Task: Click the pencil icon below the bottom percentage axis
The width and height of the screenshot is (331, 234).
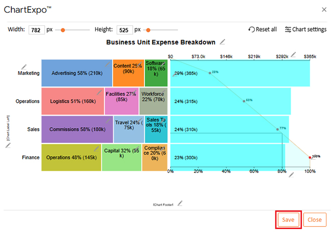Action: (x=291, y=175)
